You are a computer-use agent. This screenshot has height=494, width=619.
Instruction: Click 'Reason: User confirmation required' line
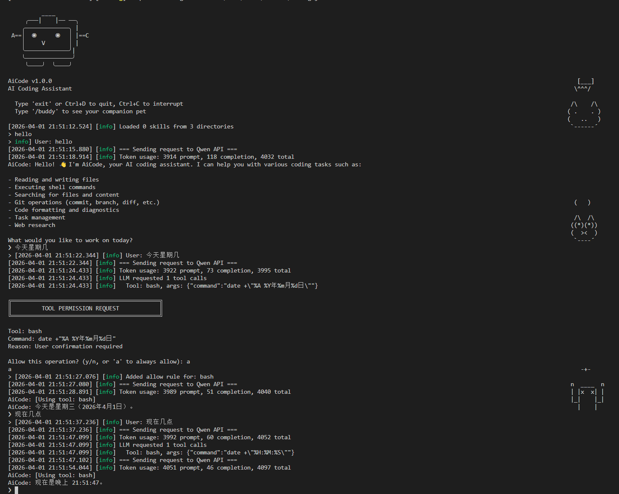[x=65, y=346]
